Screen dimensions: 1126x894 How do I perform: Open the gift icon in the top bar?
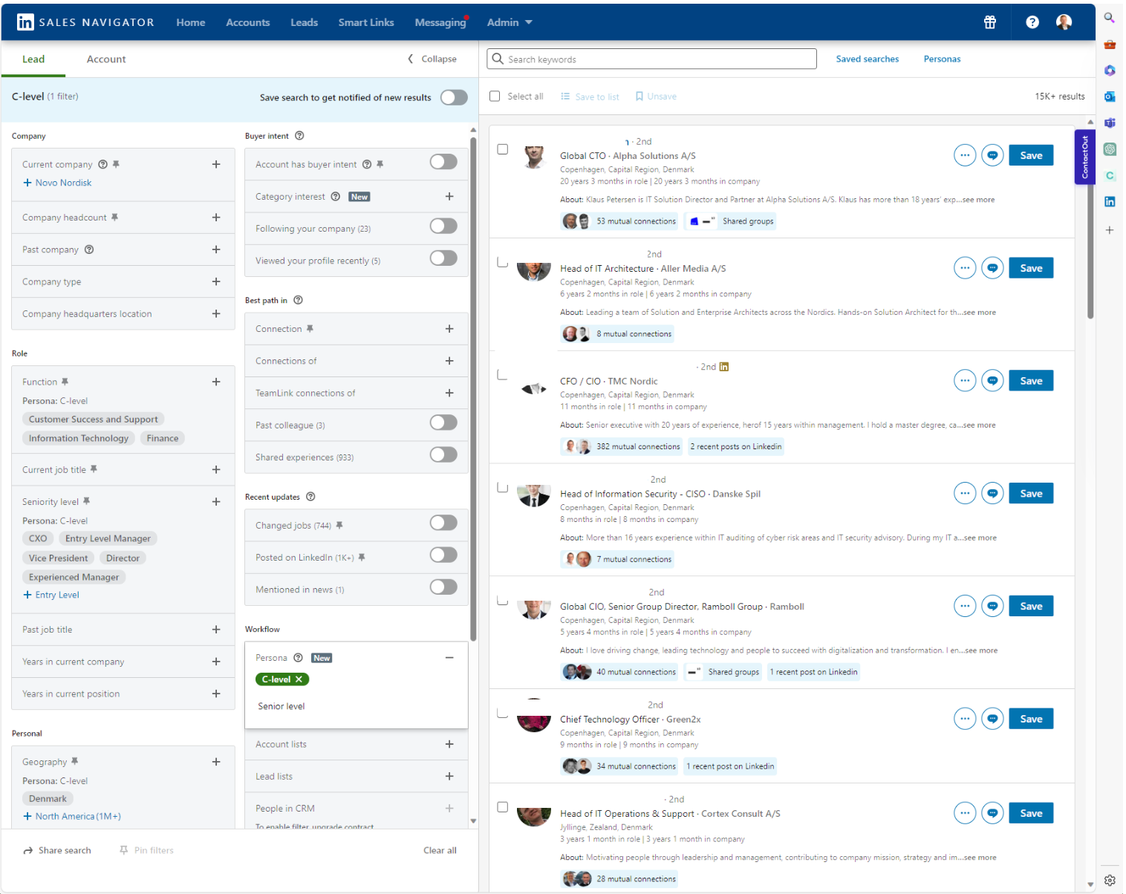(x=990, y=22)
